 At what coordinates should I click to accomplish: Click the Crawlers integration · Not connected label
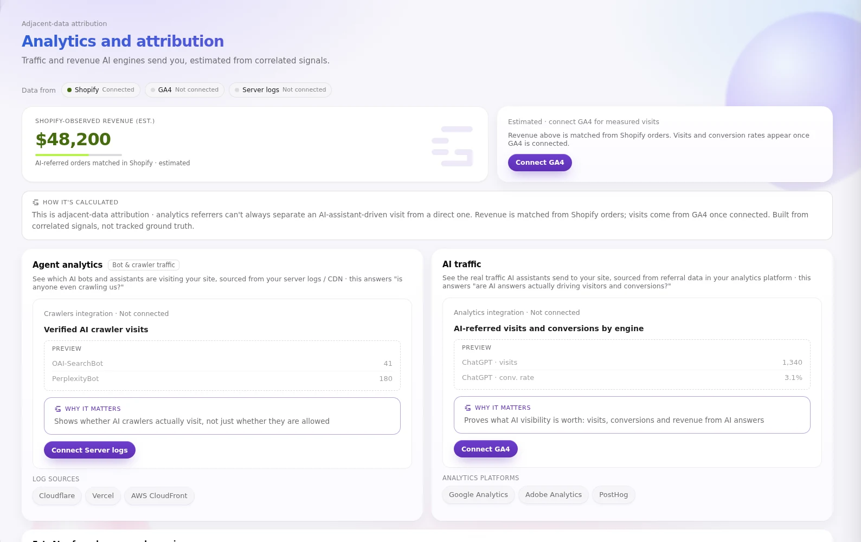point(106,314)
